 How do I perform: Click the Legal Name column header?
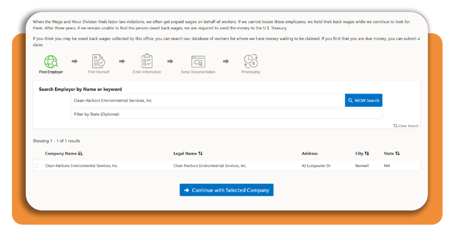pos(185,153)
